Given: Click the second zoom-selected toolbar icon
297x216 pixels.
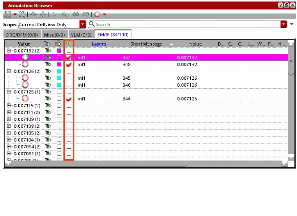Looking at the screenshot, I should [x=22, y=14].
